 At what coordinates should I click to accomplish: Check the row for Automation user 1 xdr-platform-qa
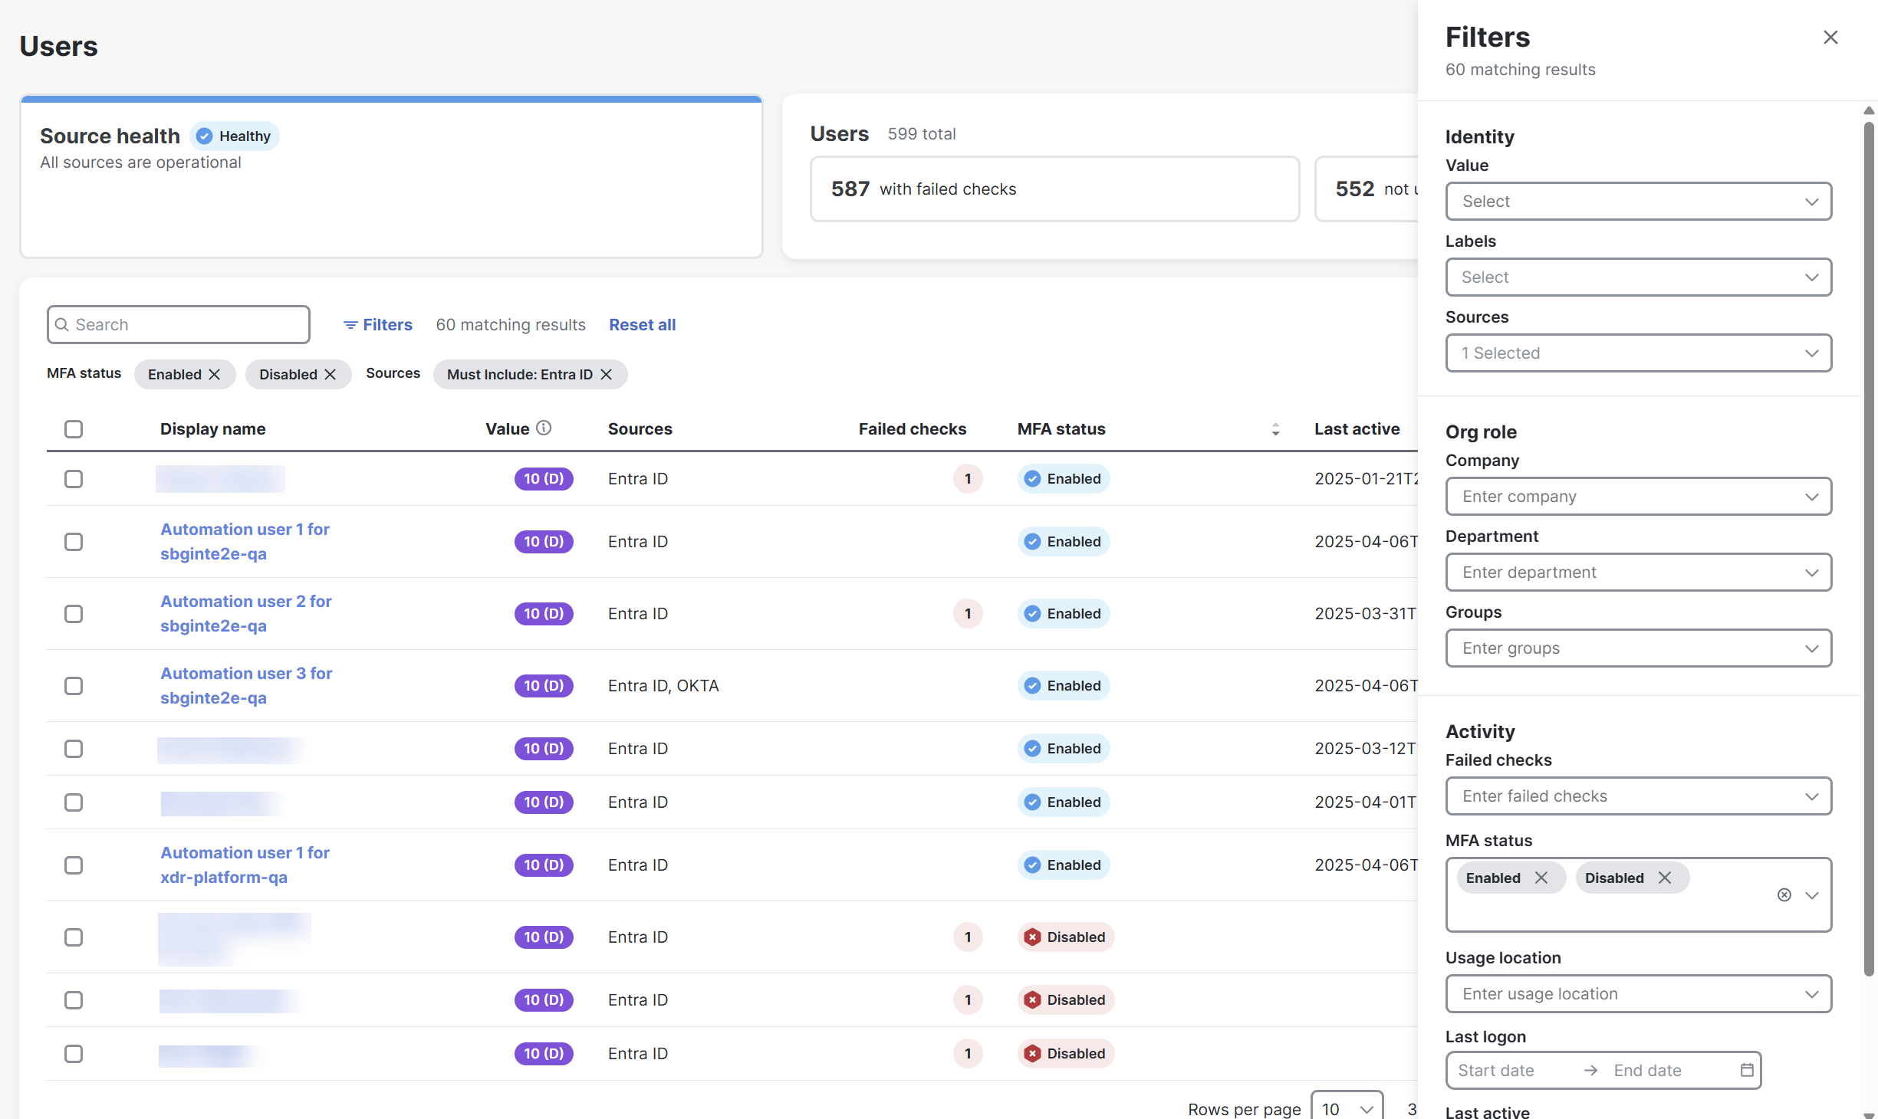click(74, 865)
